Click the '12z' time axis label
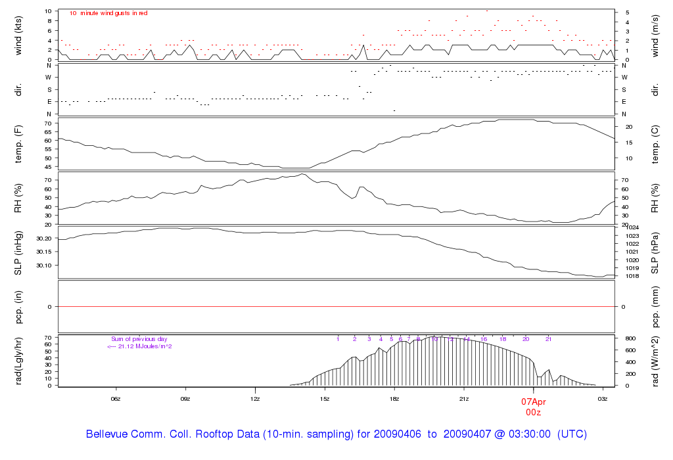This screenshot has width=673, height=460. 255,399
